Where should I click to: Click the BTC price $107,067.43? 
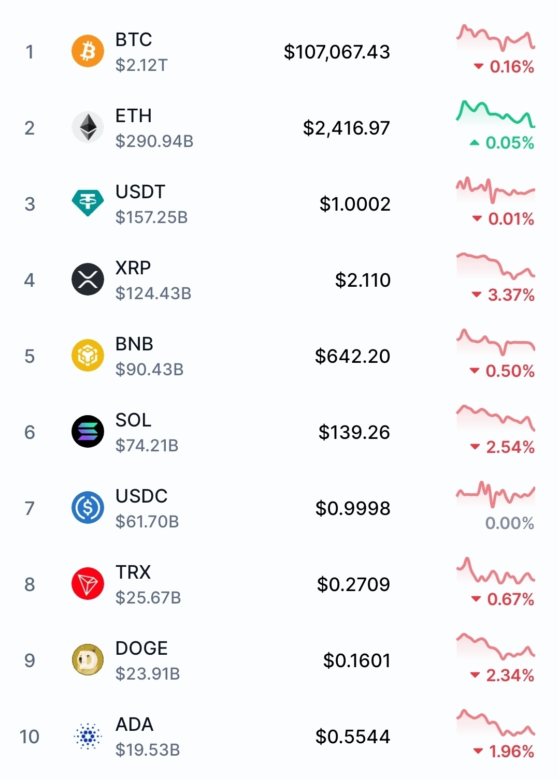[337, 52]
